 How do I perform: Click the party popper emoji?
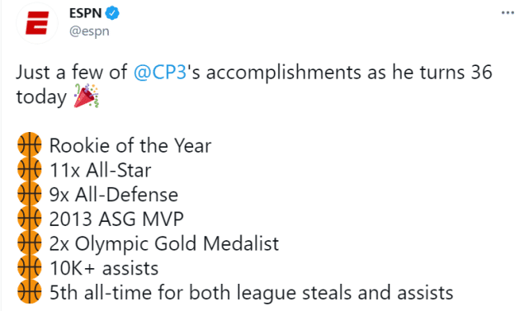point(86,97)
